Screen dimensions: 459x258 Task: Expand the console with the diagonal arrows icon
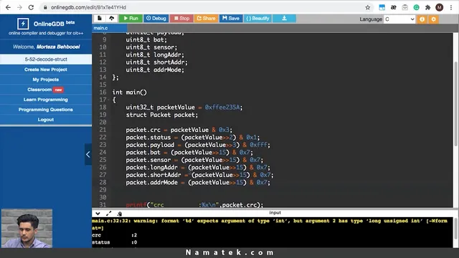pos(108,214)
